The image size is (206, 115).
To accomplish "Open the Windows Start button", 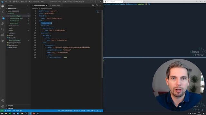I will pos(2,113).
